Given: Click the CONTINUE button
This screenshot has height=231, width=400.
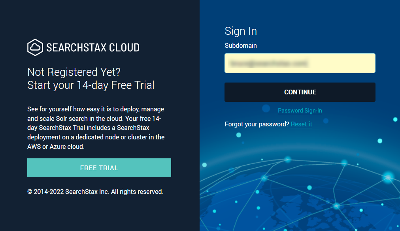Looking at the screenshot, I should (x=300, y=92).
